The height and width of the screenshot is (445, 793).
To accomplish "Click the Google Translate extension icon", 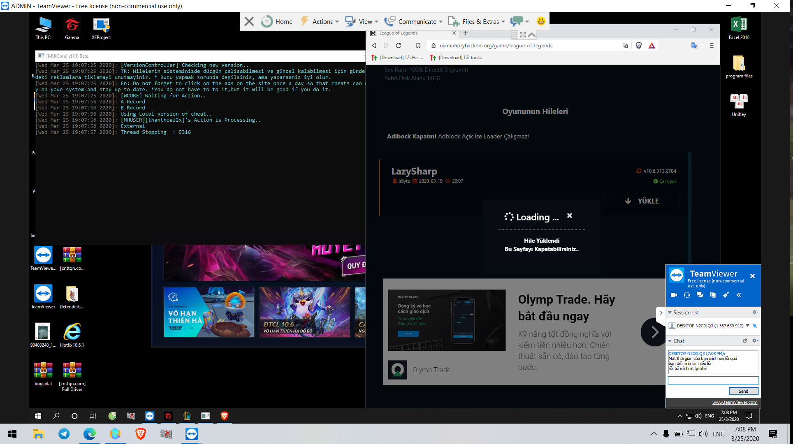I will tap(694, 46).
